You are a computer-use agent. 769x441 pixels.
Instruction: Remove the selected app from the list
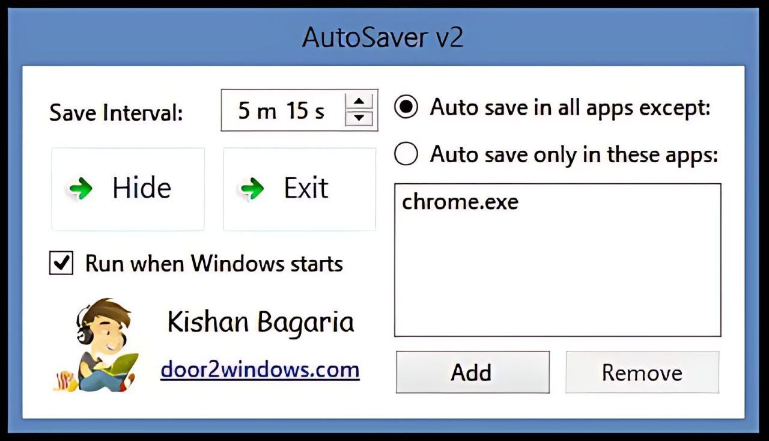[642, 372]
